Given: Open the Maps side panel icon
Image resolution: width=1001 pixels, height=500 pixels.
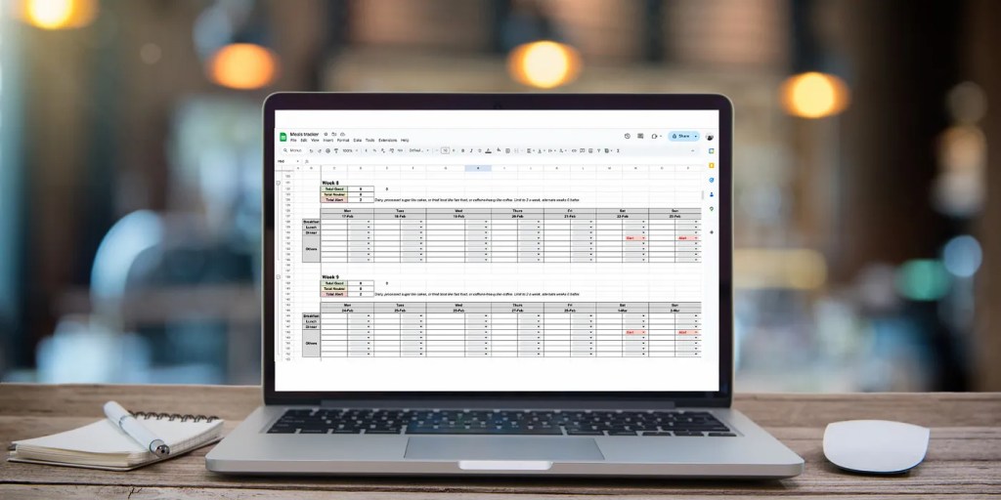Looking at the screenshot, I should 712,209.
